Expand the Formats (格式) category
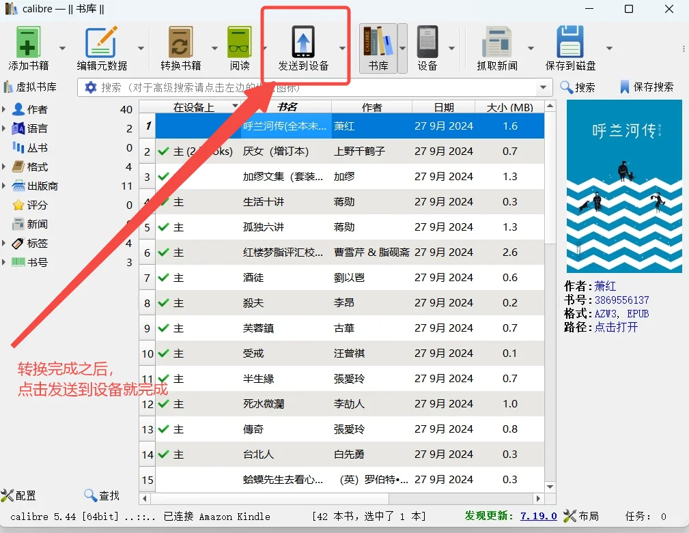The image size is (689, 533). pyautogui.click(x=4, y=167)
